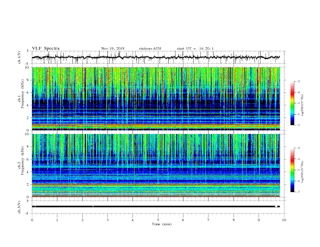
Task: Click the "-7" label on lower color scale
Action: [298, 192]
